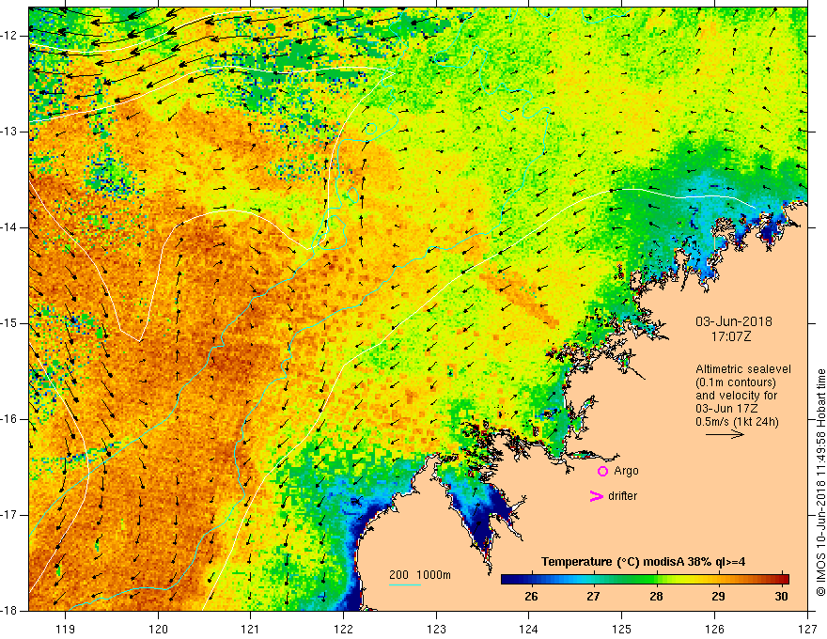Screen dimensions: 827x639
Task: Click the 28 value on temperature scale
Action: 656,597
